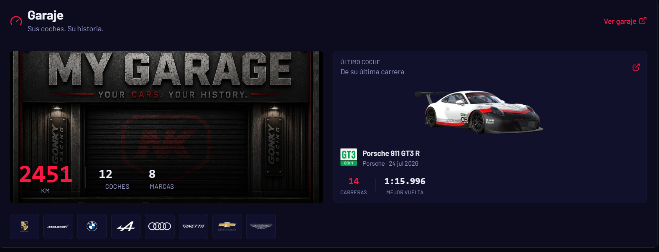Select the Aston Martin wings logo tile
This screenshot has height=252, width=659.
[x=261, y=226]
